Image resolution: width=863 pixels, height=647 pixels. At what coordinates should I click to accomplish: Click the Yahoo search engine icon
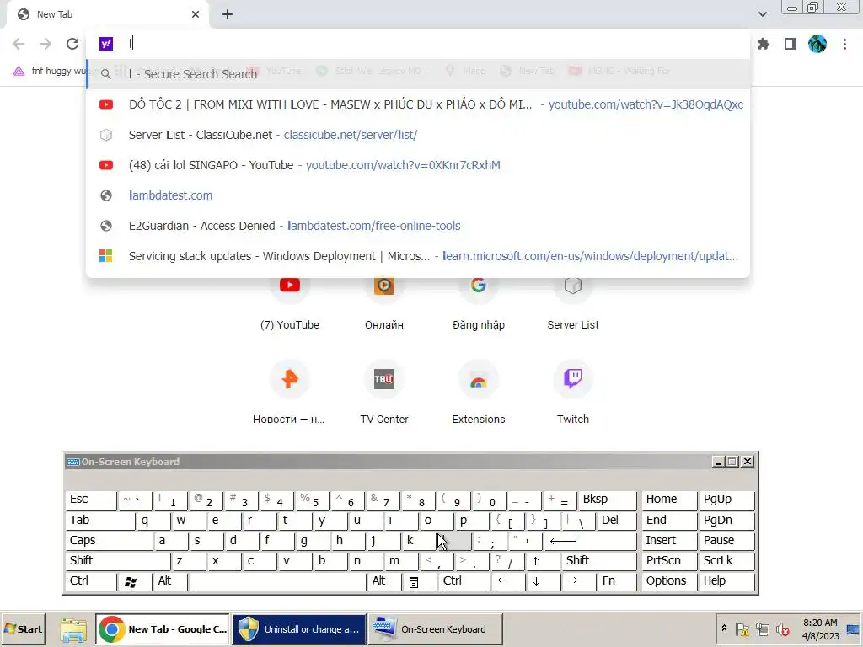(106, 44)
